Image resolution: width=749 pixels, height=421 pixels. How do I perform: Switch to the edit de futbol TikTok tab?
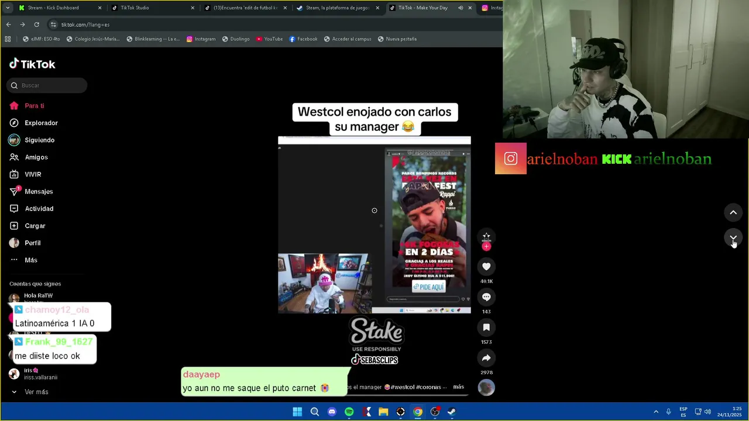tap(246, 8)
